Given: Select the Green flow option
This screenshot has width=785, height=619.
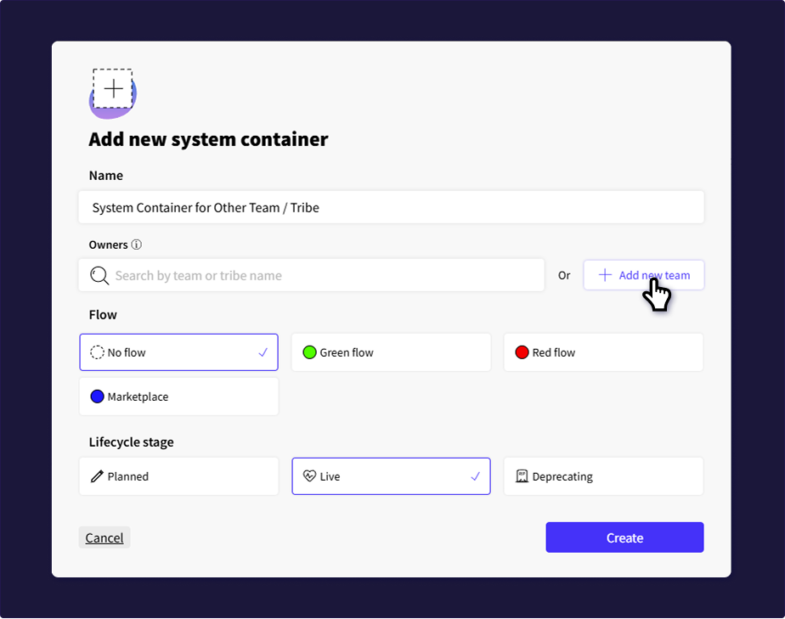Looking at the screenshot, I should coord(391,352).
